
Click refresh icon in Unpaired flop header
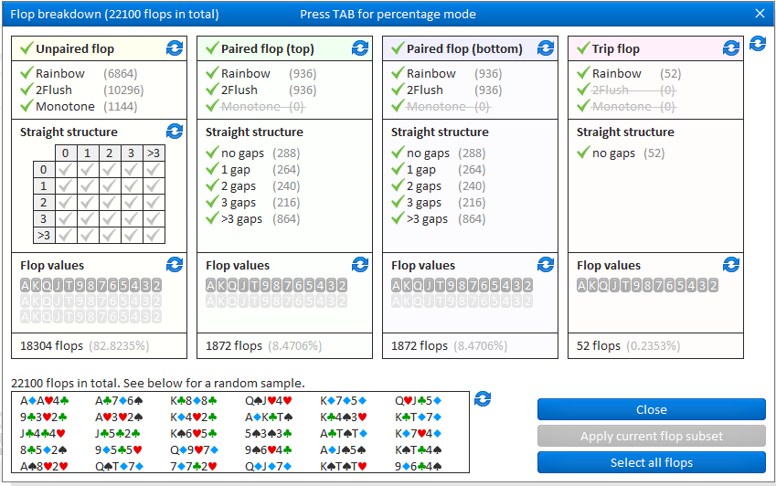(x=175, y=48)
